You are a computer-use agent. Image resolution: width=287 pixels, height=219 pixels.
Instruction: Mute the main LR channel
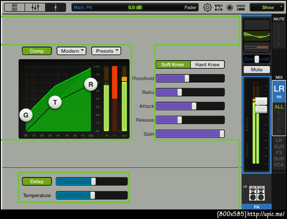[x=256, y=69]
